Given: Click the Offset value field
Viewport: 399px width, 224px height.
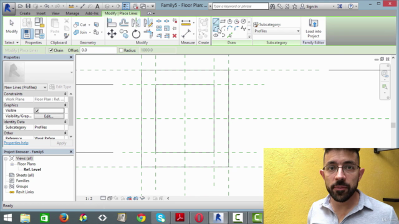Looking at the screenshot, I should click(99, 50).
